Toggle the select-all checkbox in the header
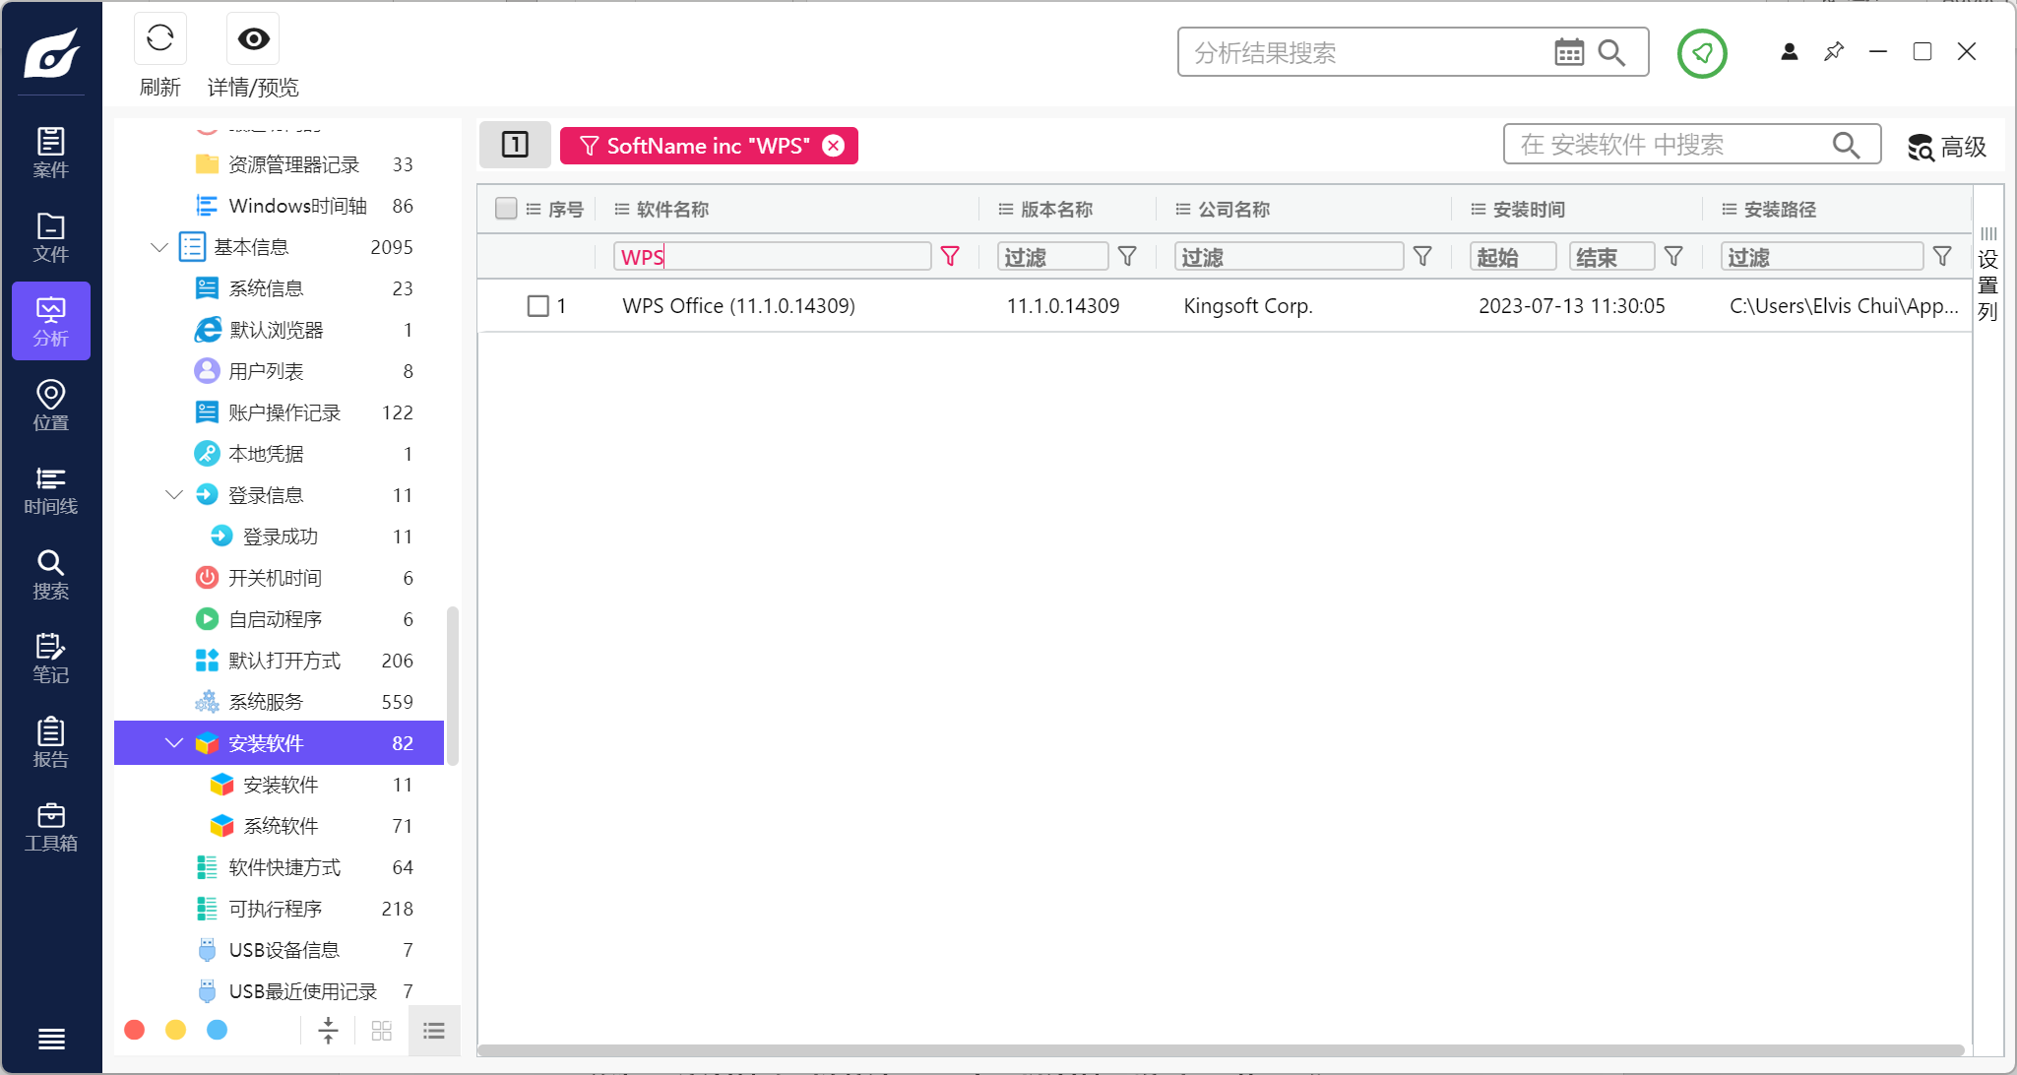 click(x=506, y=209)
